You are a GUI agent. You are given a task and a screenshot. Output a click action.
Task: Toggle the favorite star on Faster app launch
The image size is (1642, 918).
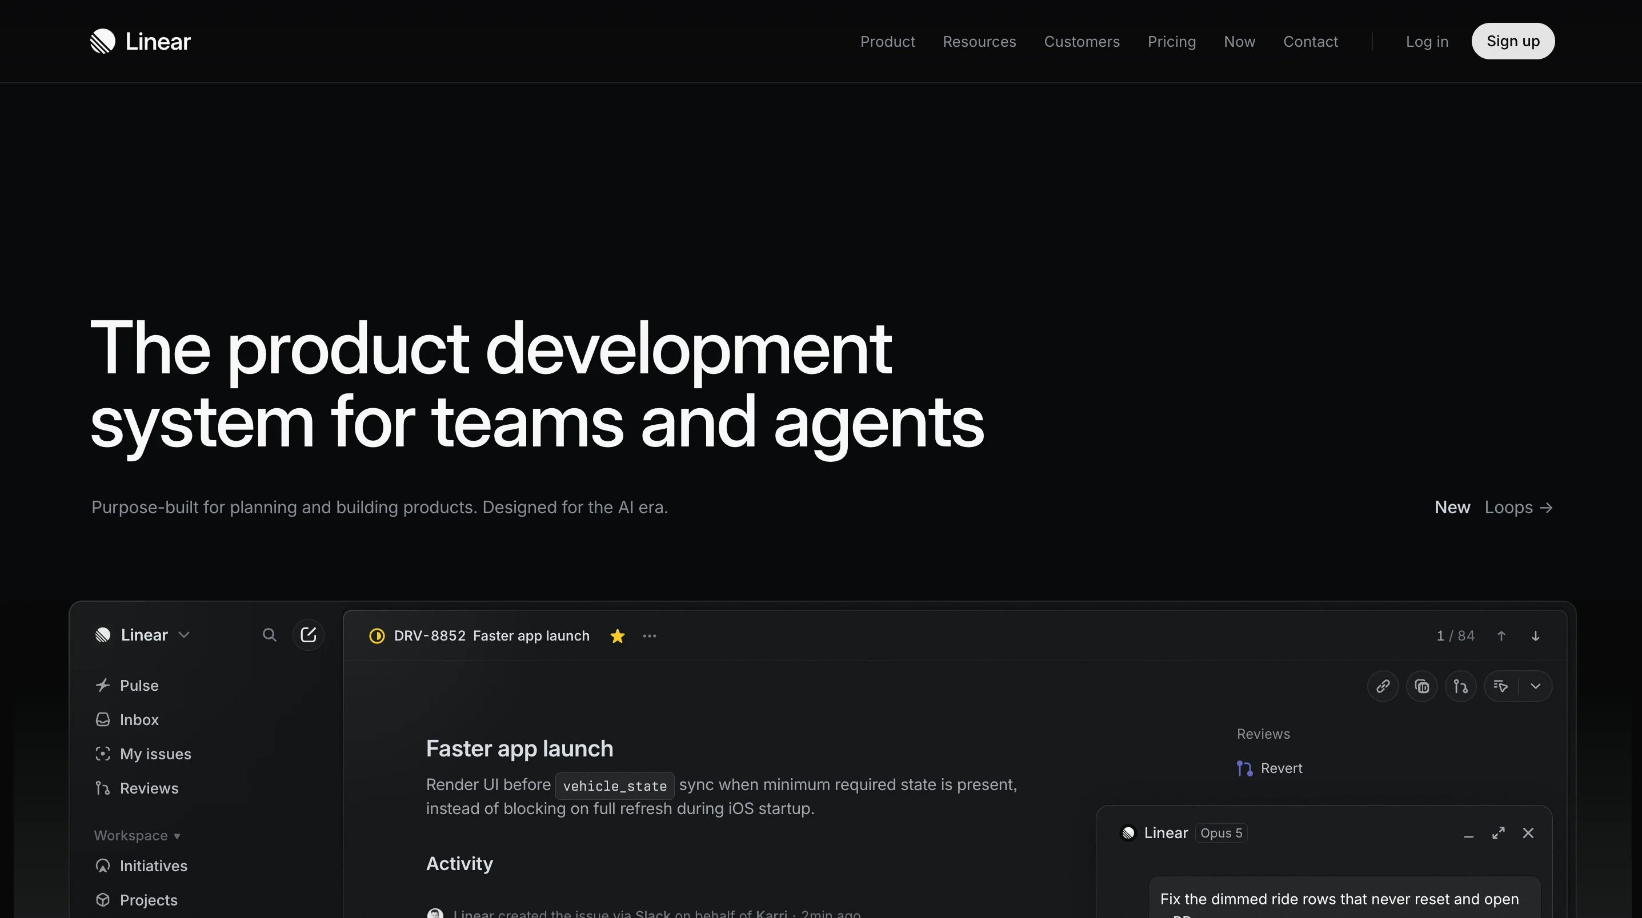617,636
